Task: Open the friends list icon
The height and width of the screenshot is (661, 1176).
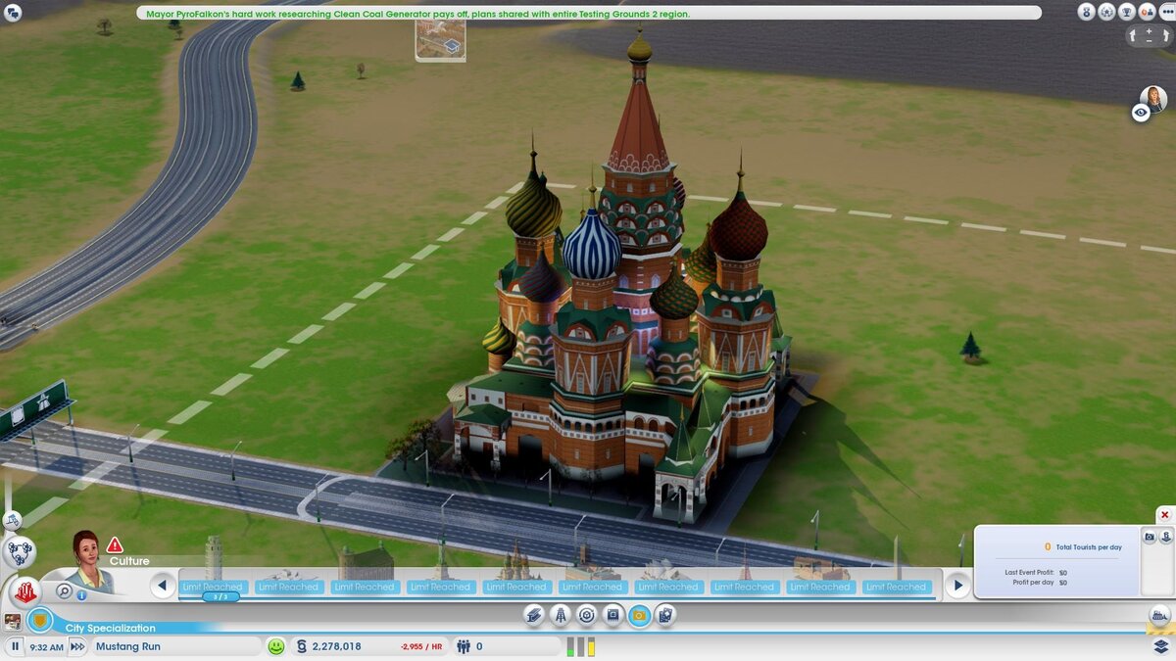Action: click(1147, 12)
